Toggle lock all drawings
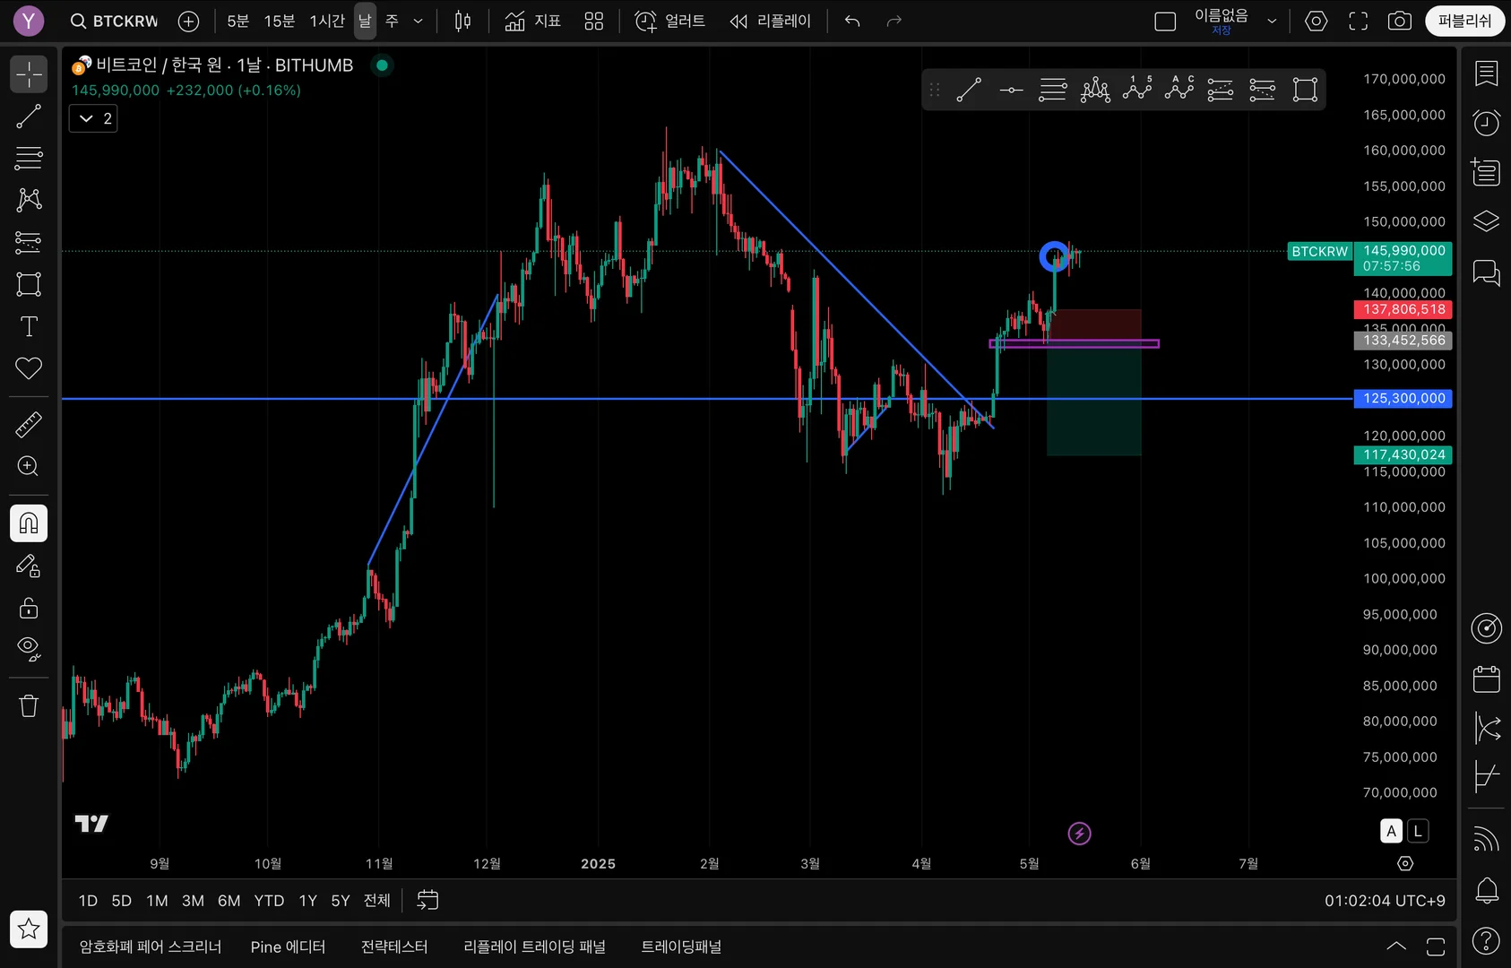This screenshot has height=968, width=1511. point(29,608)
